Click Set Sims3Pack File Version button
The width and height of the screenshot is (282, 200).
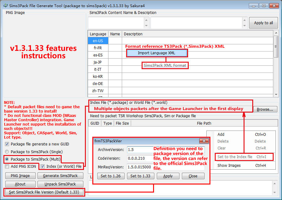(x=44, y=192)
